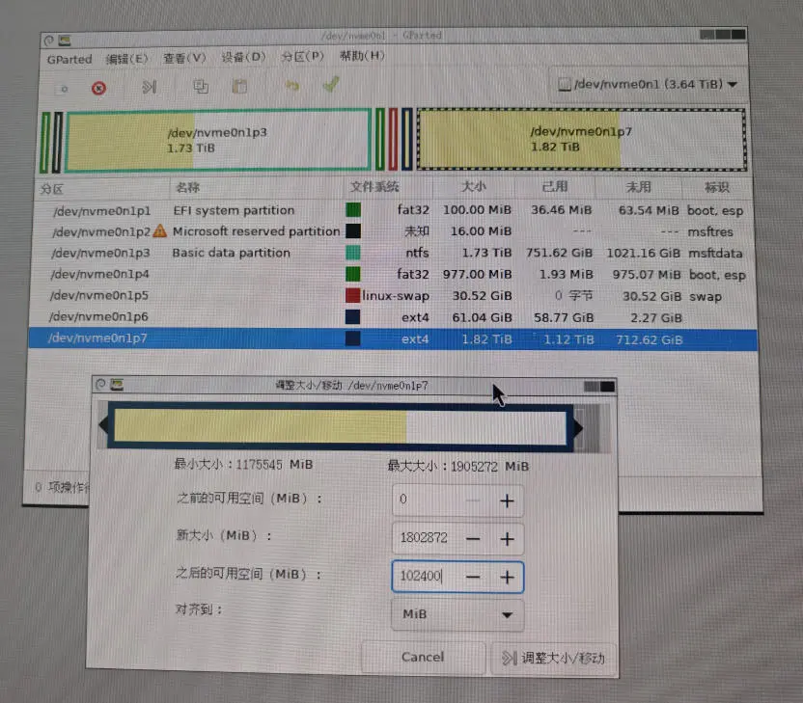Screen dimensions: 803x703
Task: Open the /dev/nvme0n1 device selector dropdown
Action: [x=647, y=84]
